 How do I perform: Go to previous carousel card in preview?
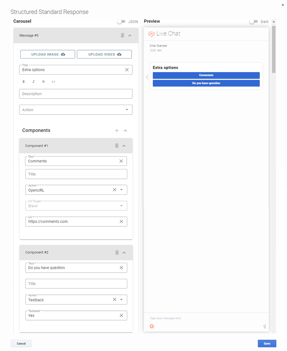147,77
